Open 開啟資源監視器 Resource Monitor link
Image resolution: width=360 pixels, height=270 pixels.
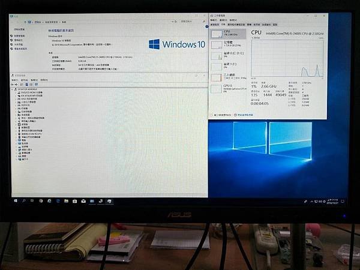(x=244, y=115)
